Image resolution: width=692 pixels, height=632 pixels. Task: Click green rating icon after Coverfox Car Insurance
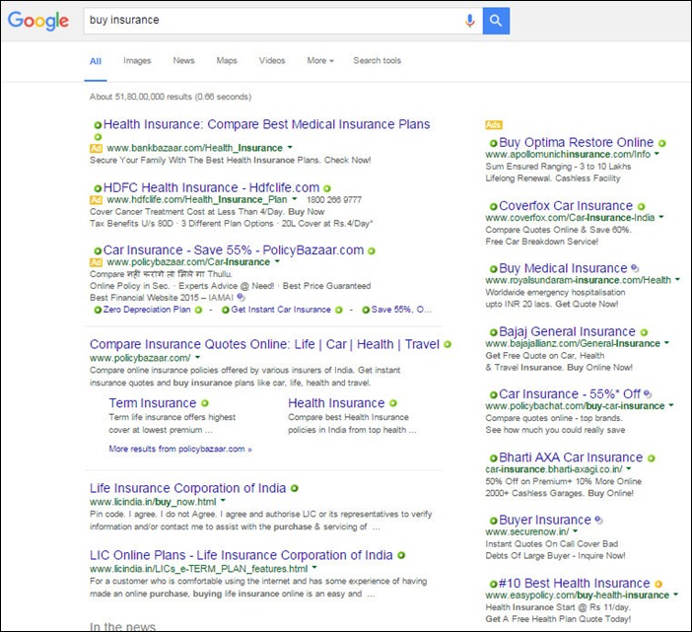coord(641,206)
